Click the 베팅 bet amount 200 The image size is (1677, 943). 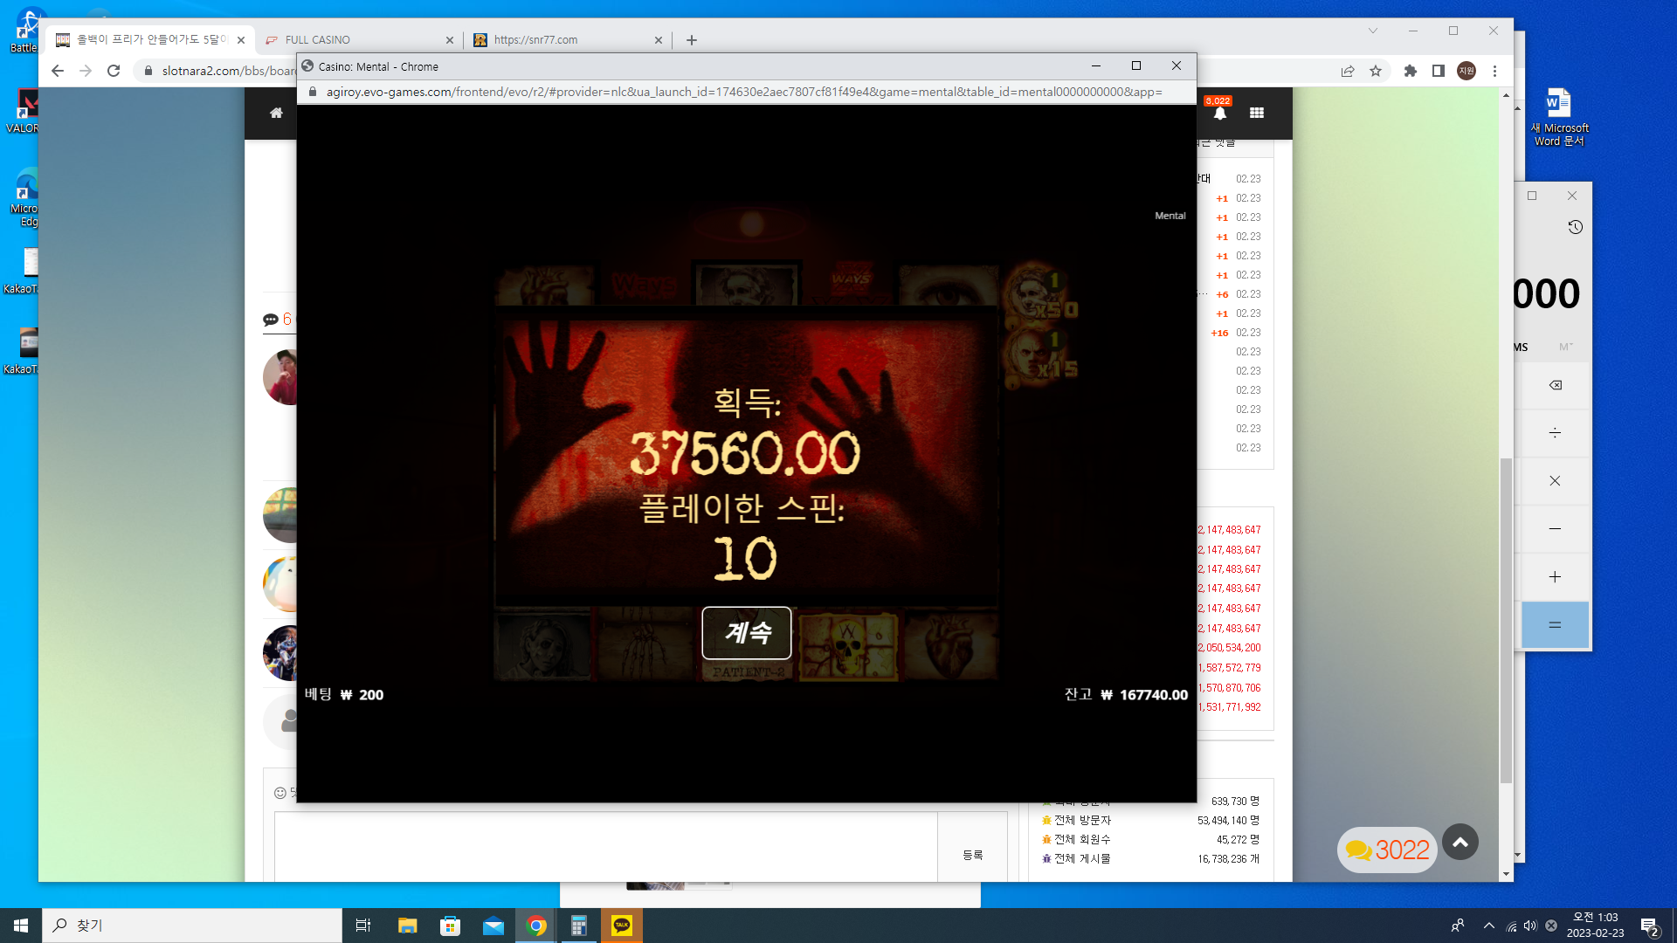click(x=371, y=695)
